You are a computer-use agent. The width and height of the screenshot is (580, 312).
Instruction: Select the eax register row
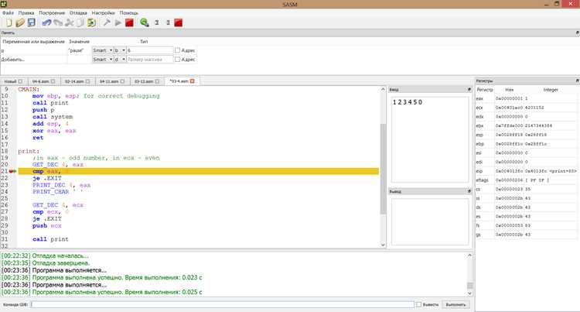[x=527, y=98]
